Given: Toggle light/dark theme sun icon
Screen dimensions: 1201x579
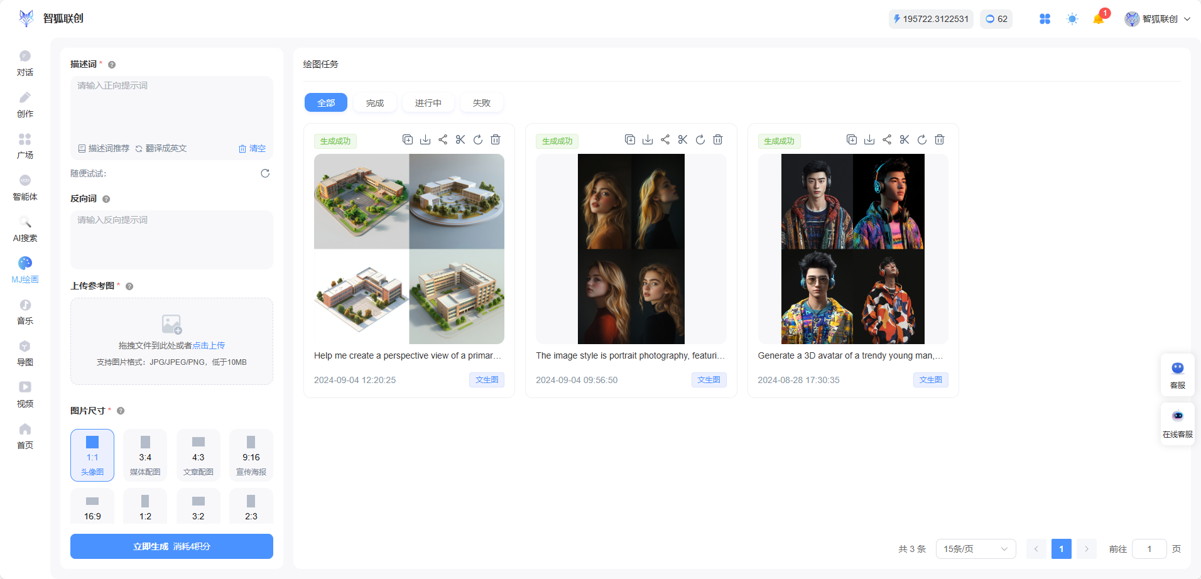Looking at the screenshot, I should click(x=1072, y=19).
